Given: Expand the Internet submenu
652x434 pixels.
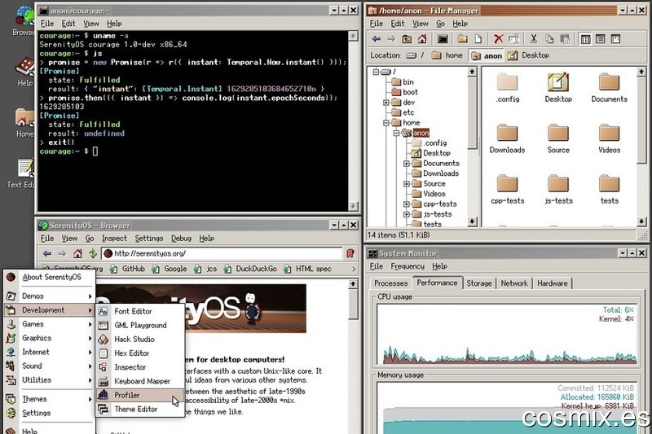Looking at the screenshot, I should point(49,352).
